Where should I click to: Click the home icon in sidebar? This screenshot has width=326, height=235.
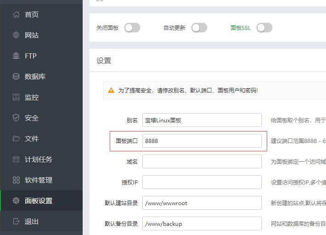(x=16, y=15)
